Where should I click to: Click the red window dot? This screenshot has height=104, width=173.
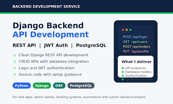(x=123, y=30)
